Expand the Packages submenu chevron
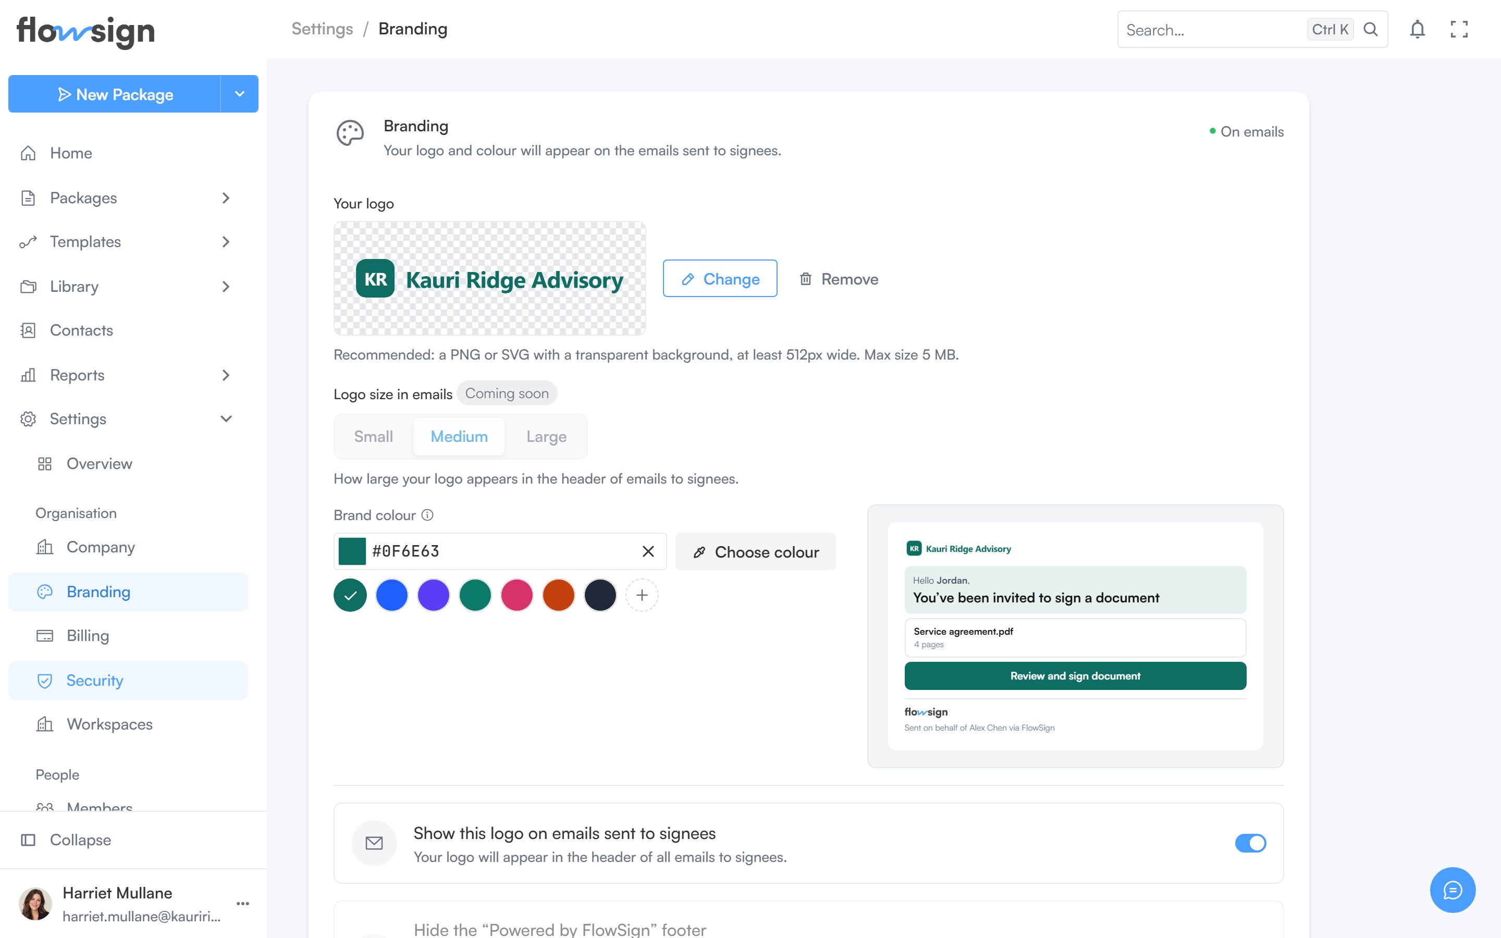The width and height of the screenshot is (1501, 938). coord(226,198)
